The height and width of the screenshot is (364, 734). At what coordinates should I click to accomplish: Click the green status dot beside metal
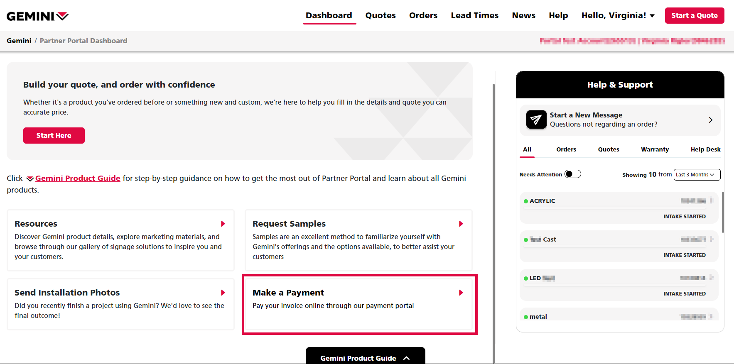(526, 317)
